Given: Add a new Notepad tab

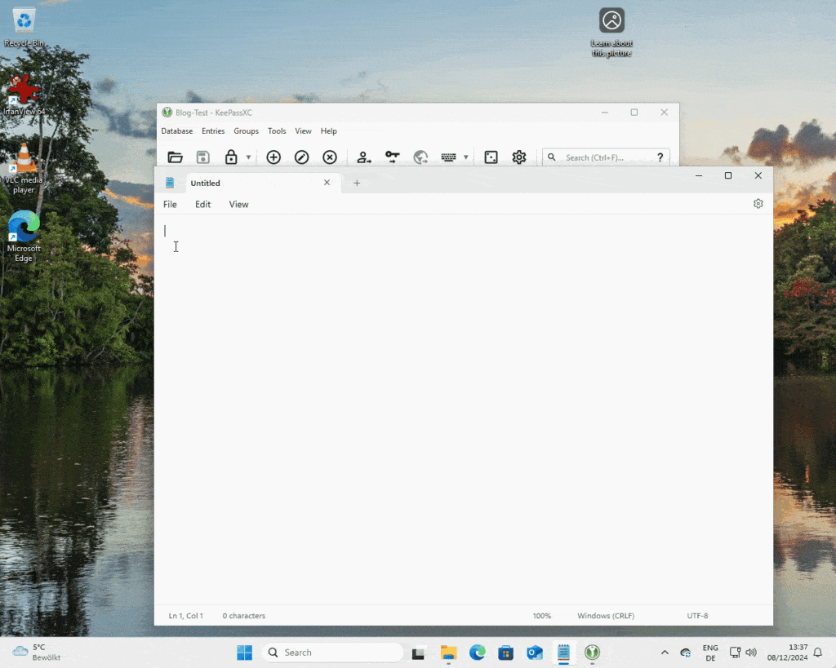Looking at the screenshot, I should [x=358, y=184].
